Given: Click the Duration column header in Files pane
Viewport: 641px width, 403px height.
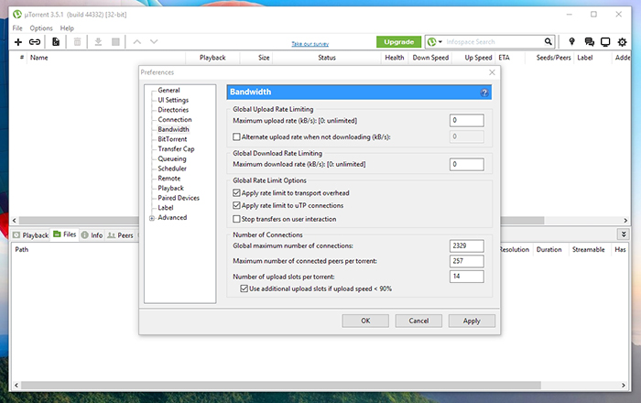Looking at the screenshot, I should tap(549, 249).
